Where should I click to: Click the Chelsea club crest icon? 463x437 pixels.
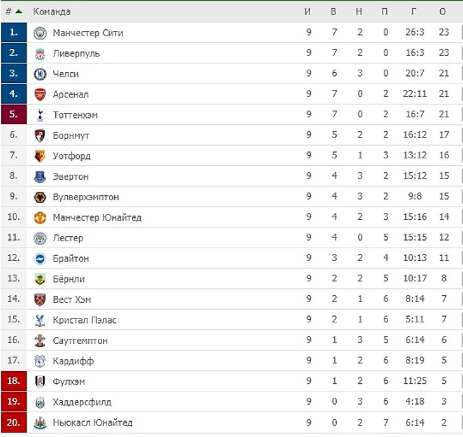pyautogui.click(x=40, y=74)
